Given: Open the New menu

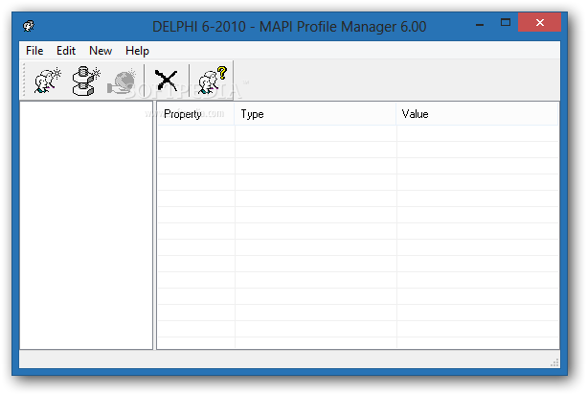Looking at the screenshot, I should 101,51.
